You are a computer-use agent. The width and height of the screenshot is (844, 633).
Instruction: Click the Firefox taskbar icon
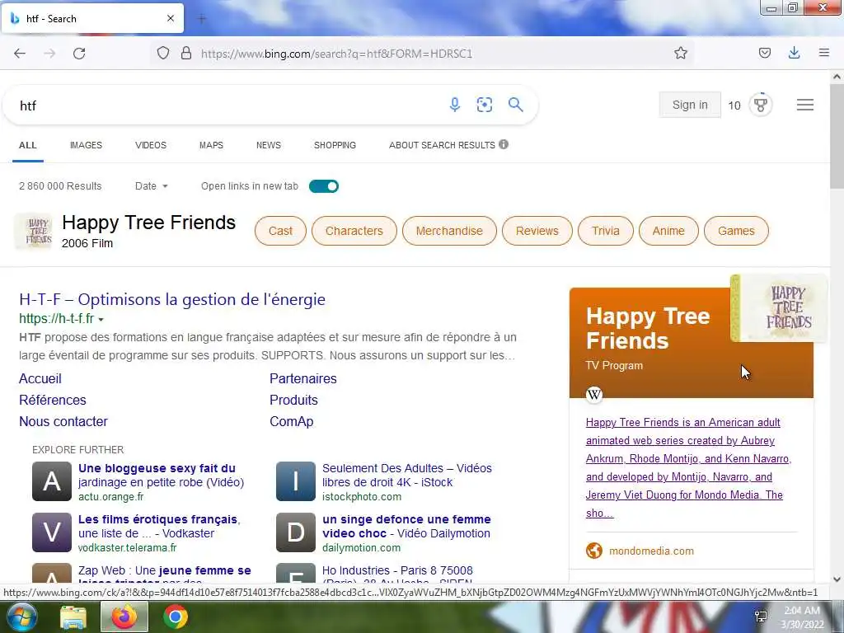(x=124, y=617)
